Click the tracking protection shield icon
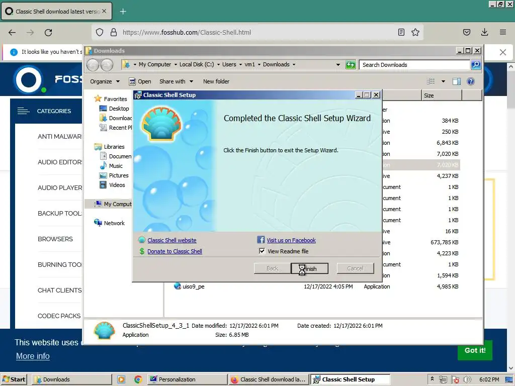 pos(100,32)
